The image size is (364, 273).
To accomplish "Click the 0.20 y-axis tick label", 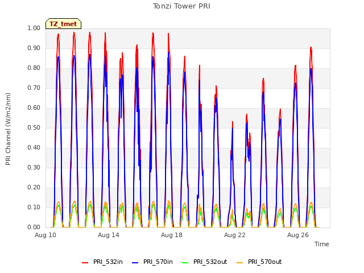I will point(34,187).
